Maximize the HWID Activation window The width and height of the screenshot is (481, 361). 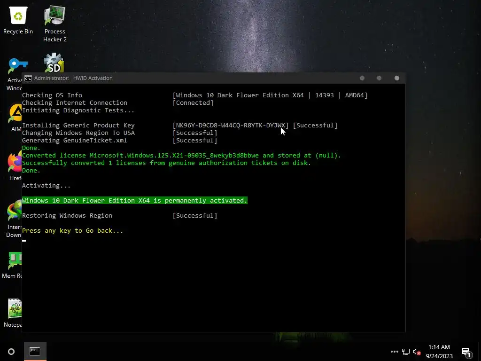point(379,78)
